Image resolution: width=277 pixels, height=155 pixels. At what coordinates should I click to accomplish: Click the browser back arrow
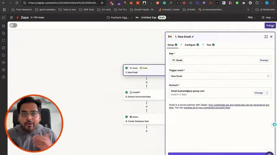[4, 3]
